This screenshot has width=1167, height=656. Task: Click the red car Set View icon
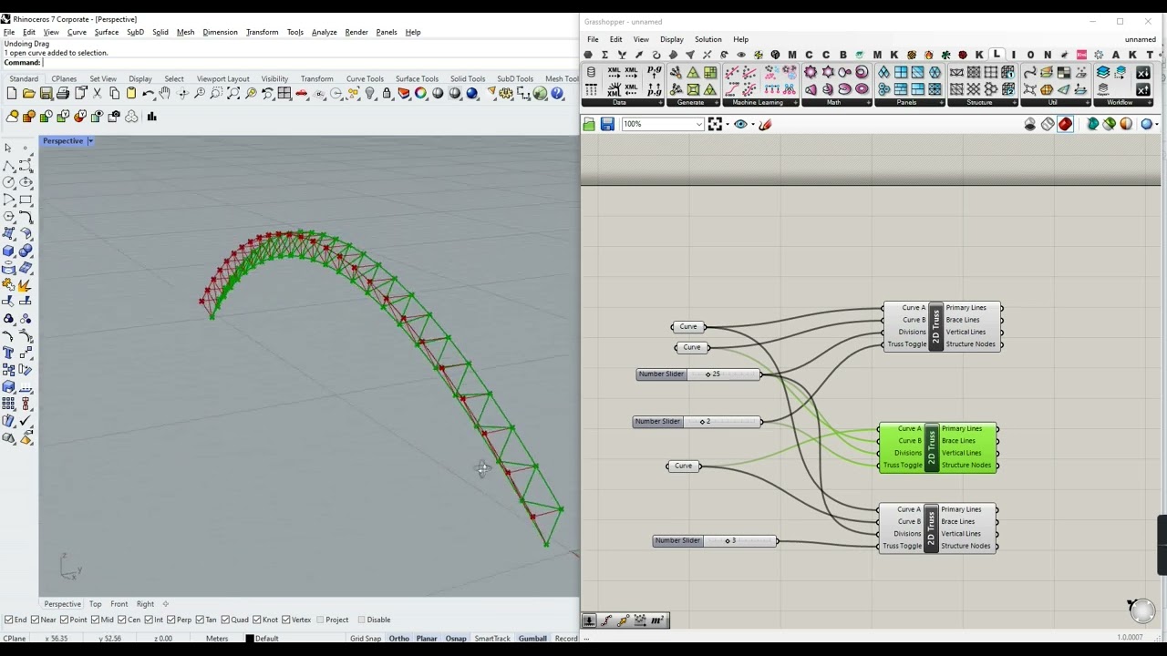(301, 93)
